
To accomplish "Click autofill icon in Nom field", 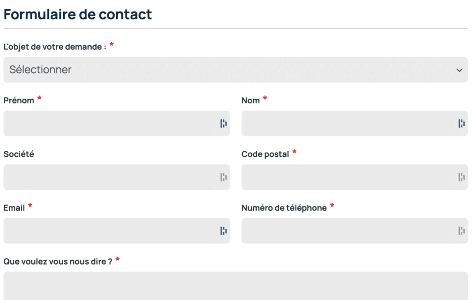I will pyautogui.click(x=461, y=124).
